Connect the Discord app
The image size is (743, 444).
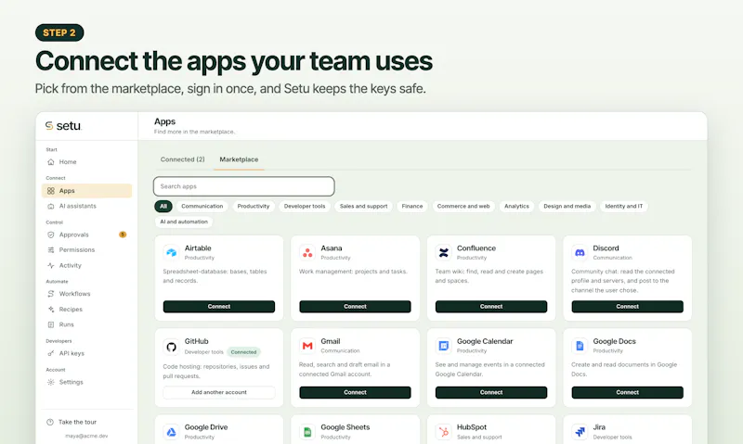[628, 307]
